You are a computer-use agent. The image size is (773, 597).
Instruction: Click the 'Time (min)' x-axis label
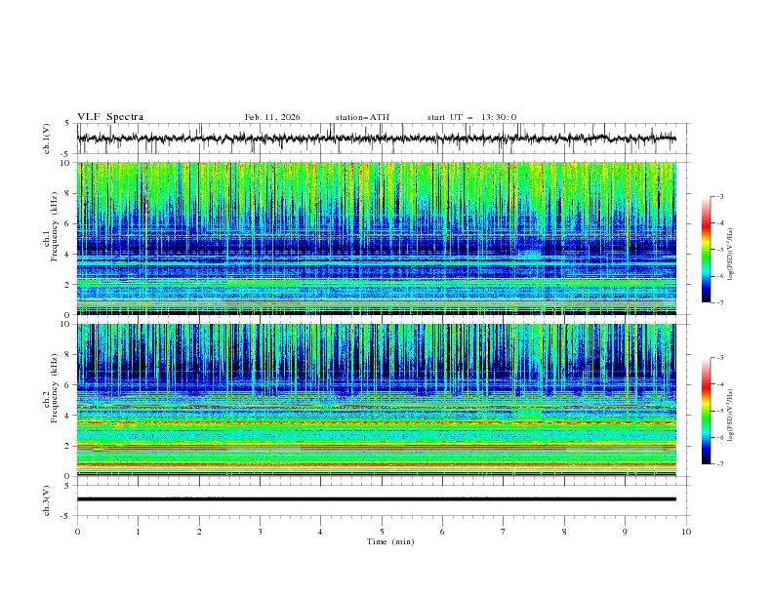click(390, 541)
